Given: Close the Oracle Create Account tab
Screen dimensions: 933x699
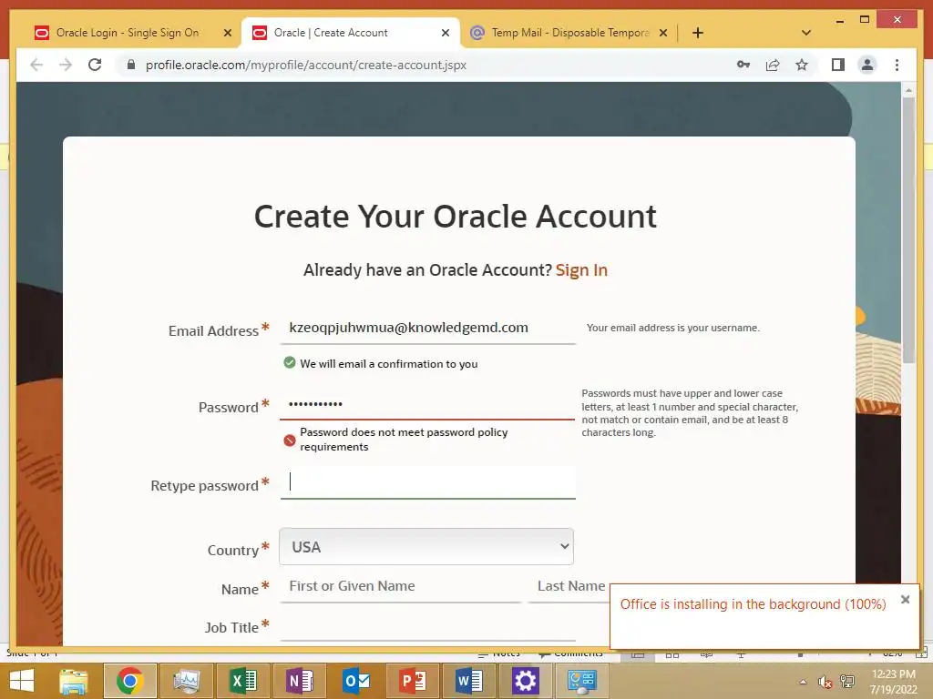Looking at the screenshot, I should (445, 33).
